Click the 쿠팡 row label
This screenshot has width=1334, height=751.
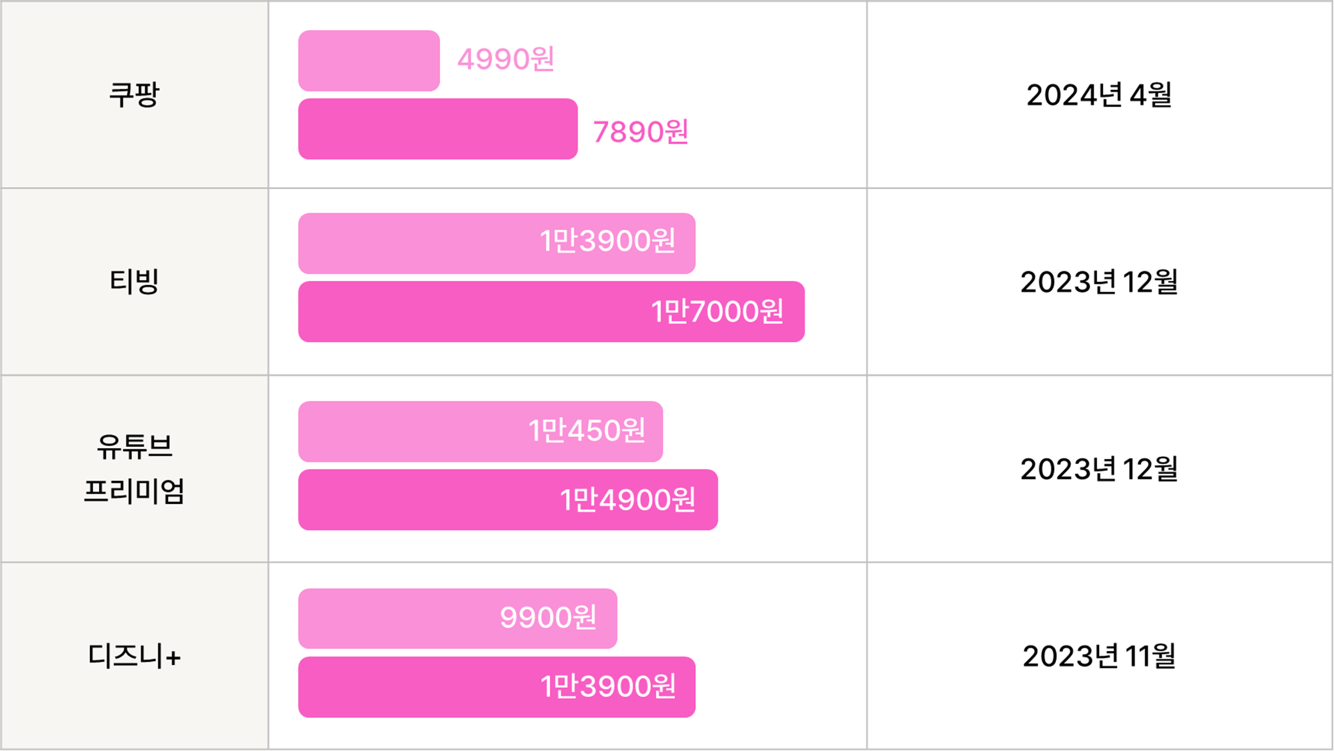(x=134, y=94)
